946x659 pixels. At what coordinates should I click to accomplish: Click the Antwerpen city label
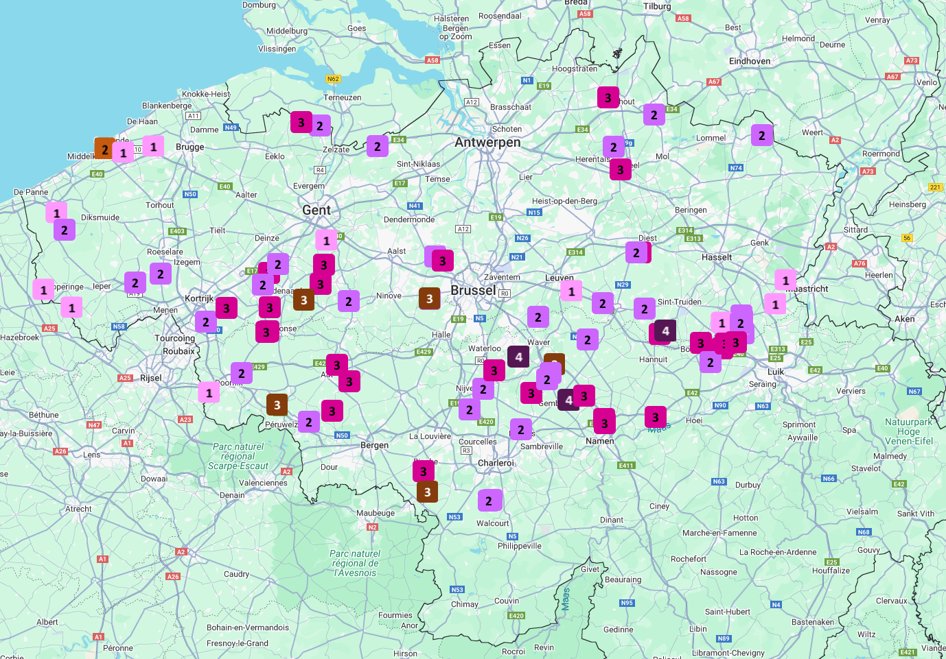(x=487, y=142)
